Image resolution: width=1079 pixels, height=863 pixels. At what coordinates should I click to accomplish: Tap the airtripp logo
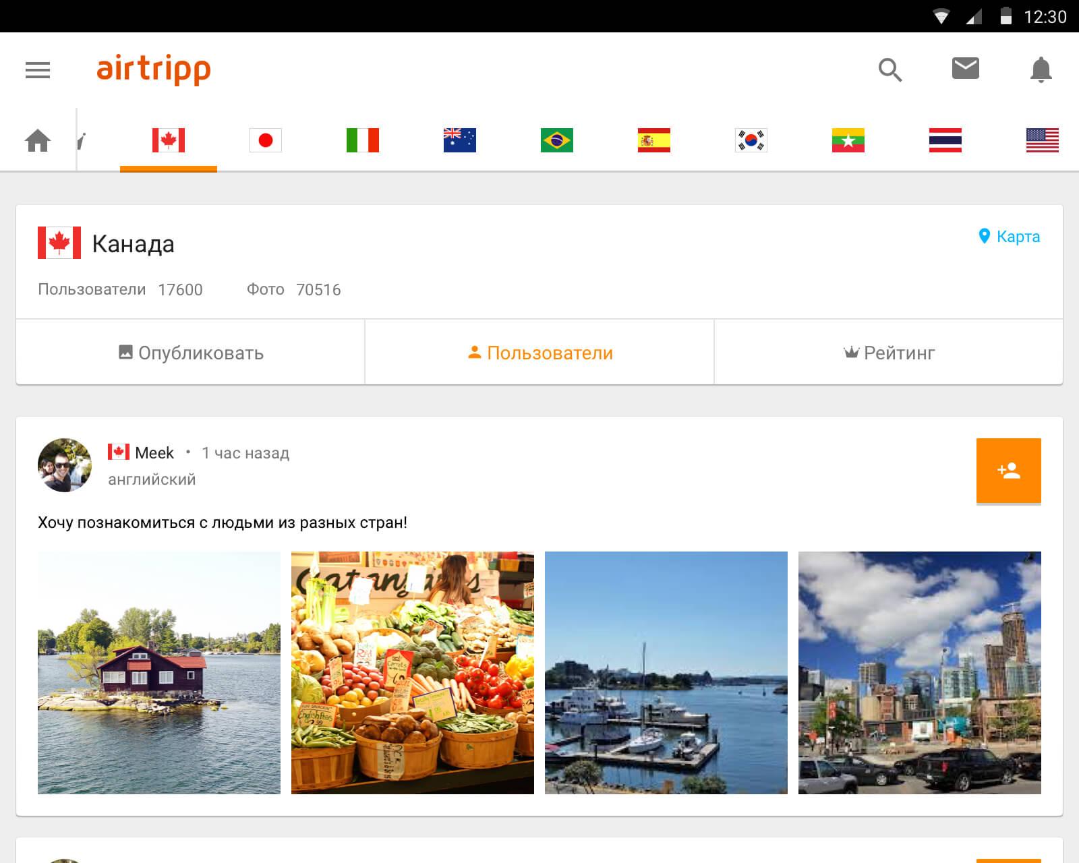[x=154, y=69]
